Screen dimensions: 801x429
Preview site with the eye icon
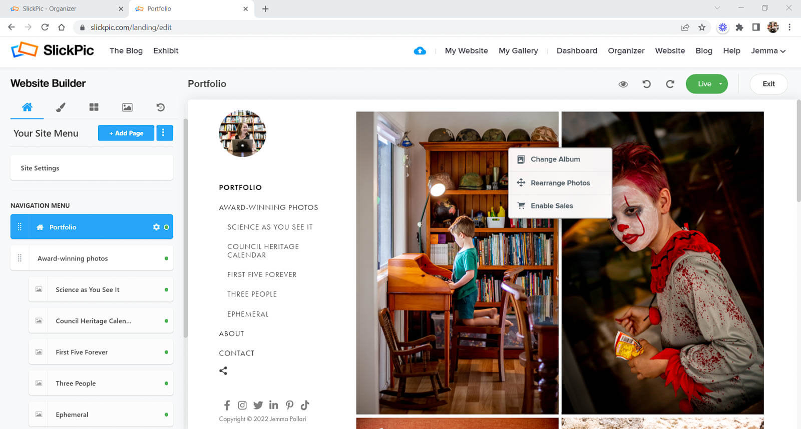coord(623,84)
